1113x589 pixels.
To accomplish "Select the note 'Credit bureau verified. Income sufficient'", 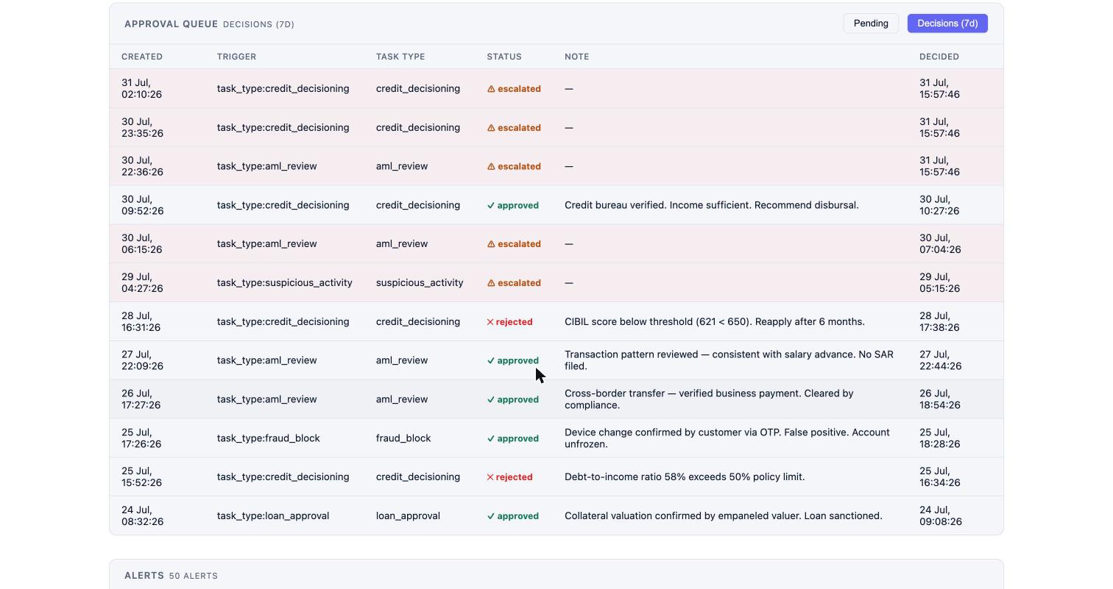I will [712, 205].
